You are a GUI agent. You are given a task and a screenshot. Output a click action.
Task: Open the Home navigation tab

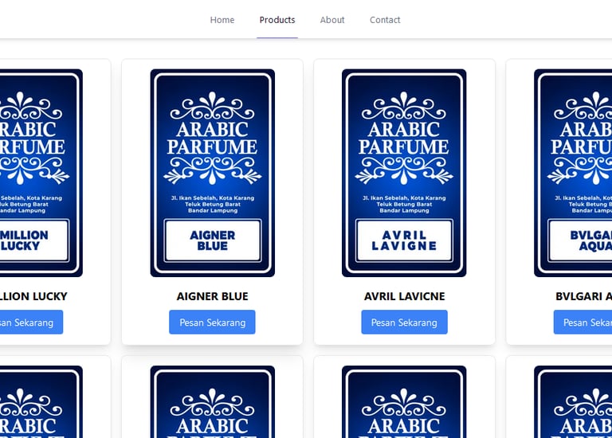(222, 20)
